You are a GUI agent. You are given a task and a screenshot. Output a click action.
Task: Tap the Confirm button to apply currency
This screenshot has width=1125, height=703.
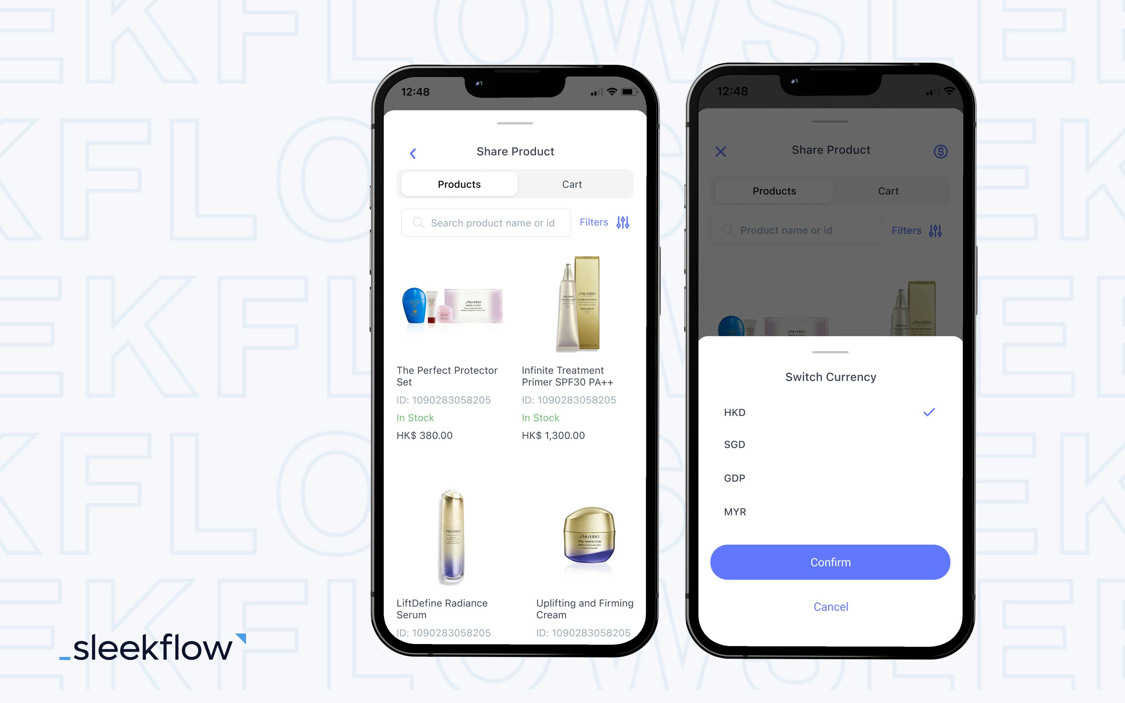click(x=831, y=562)
